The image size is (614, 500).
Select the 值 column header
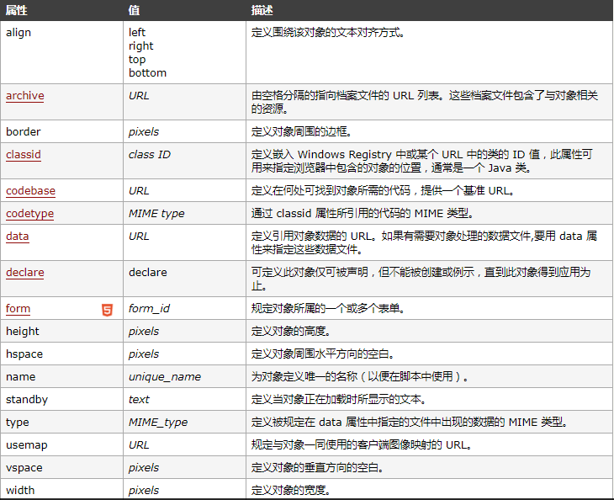(134, 10)
